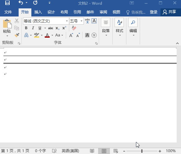Cut selection with scissors icon
Viewport: 181px width, 154px height.
17,21
